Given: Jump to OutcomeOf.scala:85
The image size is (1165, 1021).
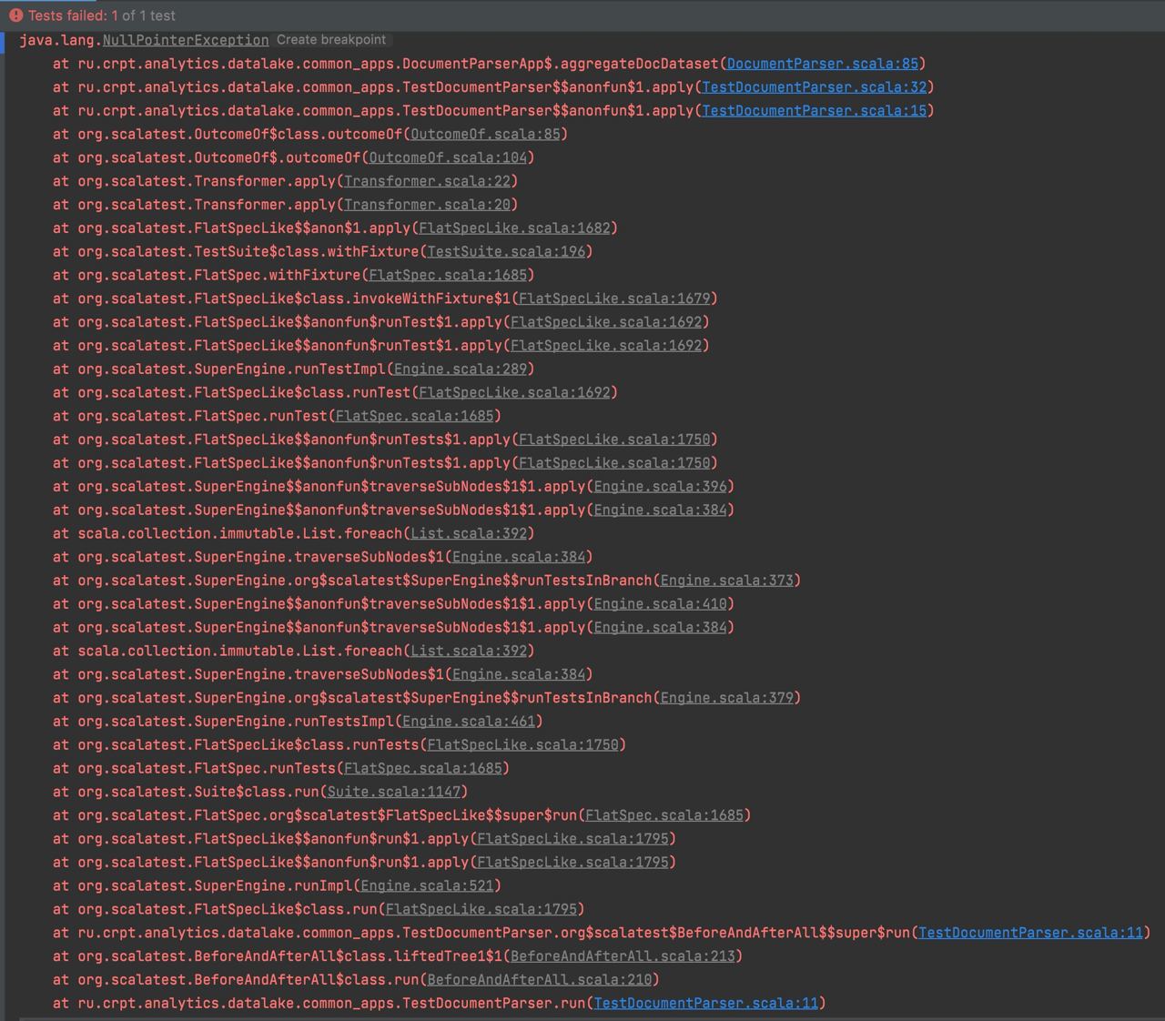Looking at the screenshot, I should pos(485,134).
